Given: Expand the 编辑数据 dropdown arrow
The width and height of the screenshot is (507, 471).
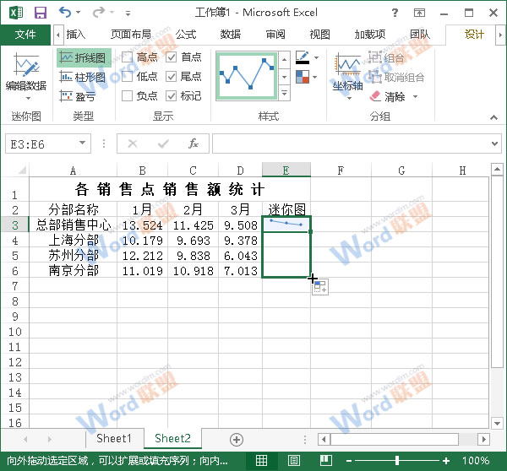Looking at the screenshot, I should pyautogui.click(x=28, y=98).
